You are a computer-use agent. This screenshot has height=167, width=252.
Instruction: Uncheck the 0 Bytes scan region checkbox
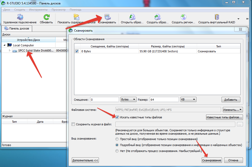pos(77,51)
